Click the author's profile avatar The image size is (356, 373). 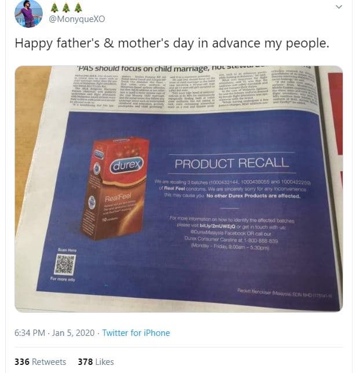28,14
